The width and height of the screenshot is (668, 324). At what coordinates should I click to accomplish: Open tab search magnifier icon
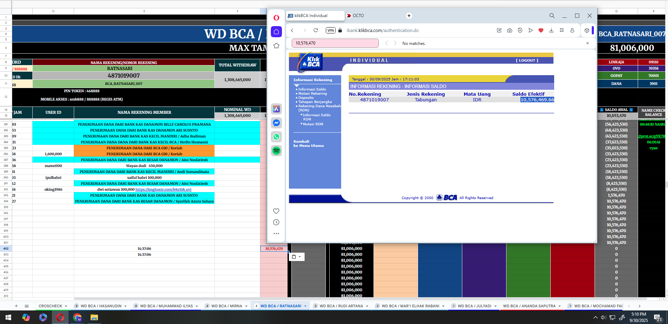pyautogui.click(x=552, y=16)
